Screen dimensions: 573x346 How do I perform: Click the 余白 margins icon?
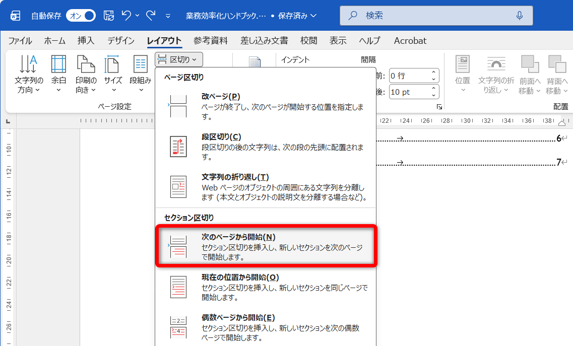click(58, 64)
